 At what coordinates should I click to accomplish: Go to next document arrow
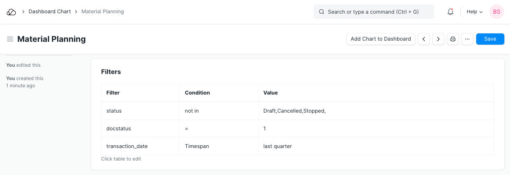[438, 39]
